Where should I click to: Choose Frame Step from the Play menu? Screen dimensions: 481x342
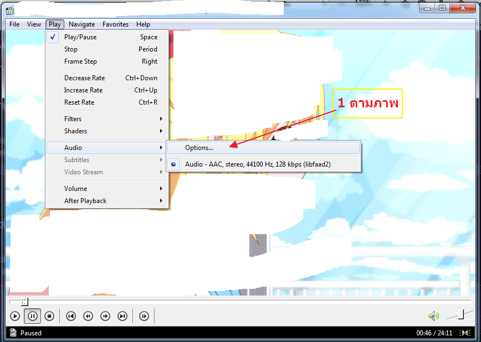[x=107, y=61]
